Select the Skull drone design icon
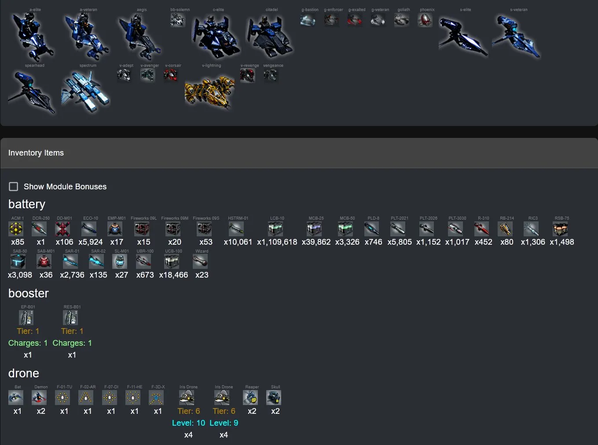This screenshot has width=598, height=445. click(x=274, y=398)
